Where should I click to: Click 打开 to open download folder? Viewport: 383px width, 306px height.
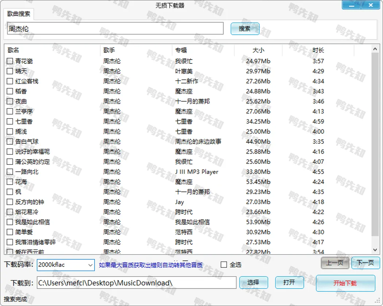(290, 283)
